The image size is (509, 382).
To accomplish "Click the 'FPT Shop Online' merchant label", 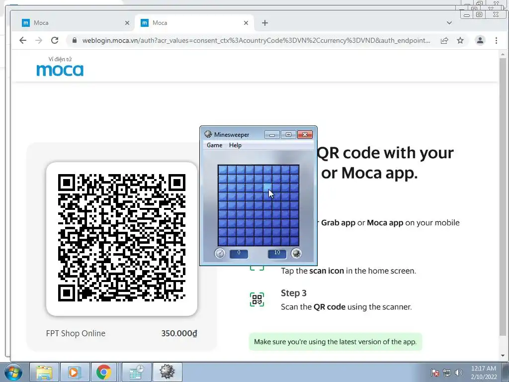I will (x=76, y=334).
